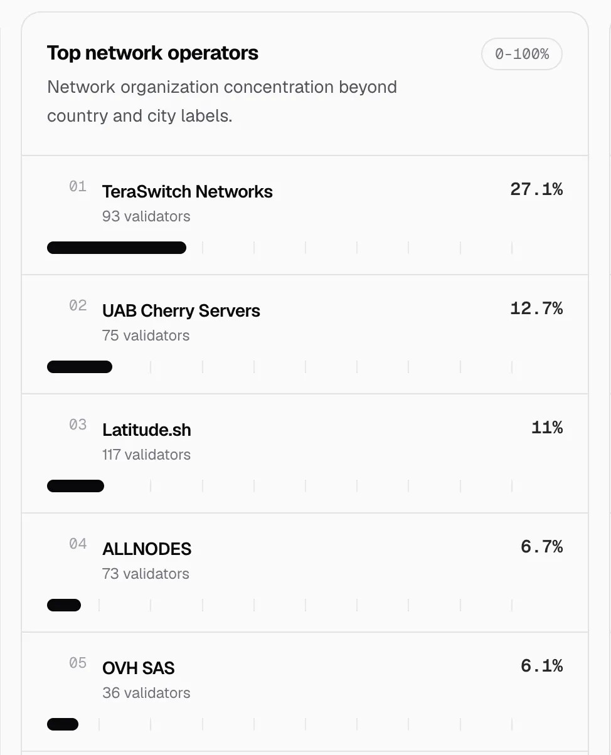Click the OVH SAS operator name
Viewport: 611px width, 755px height.
(139, 668)
